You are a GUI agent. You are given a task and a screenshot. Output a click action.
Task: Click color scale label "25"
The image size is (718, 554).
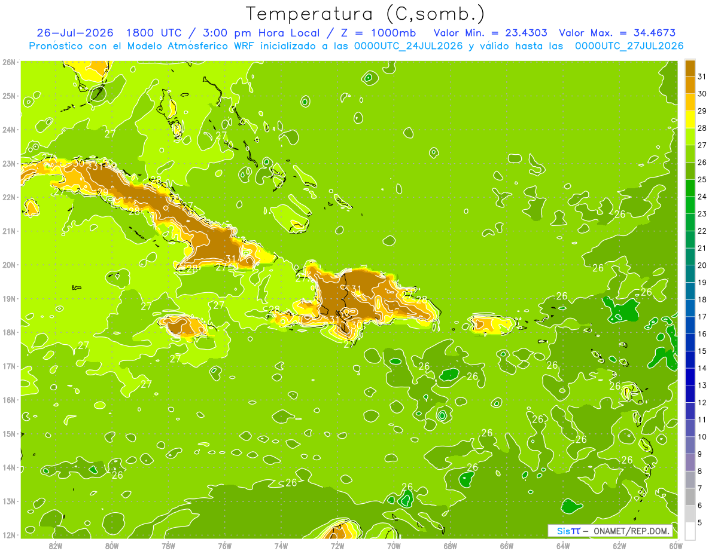702,179
